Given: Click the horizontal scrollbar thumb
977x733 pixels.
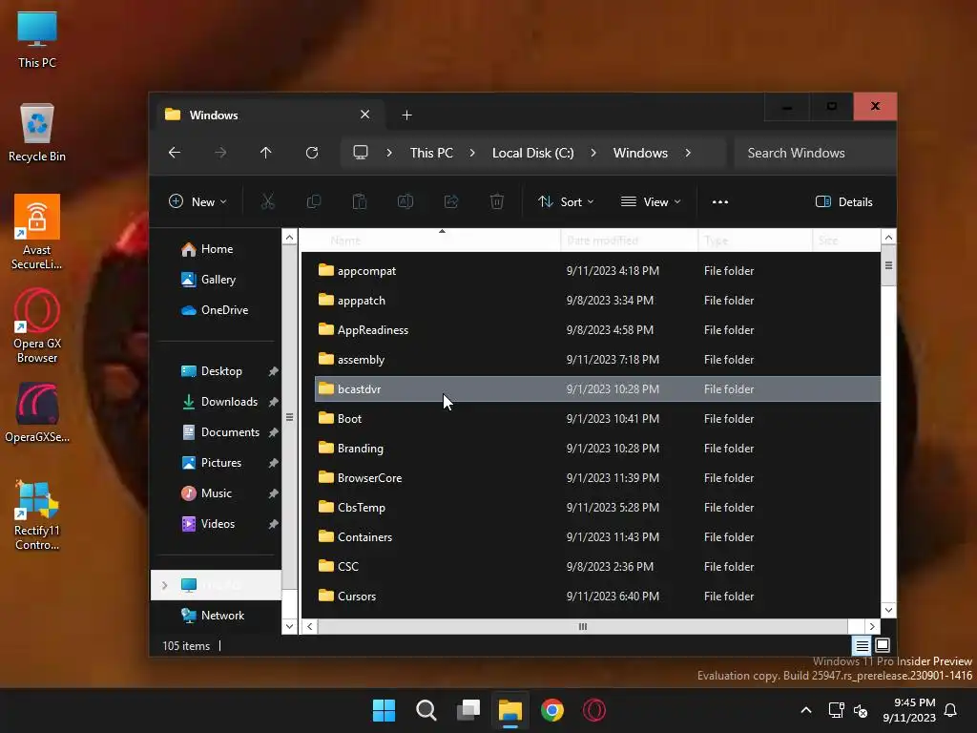Looking at the screenshot, I should click(583, 626).
